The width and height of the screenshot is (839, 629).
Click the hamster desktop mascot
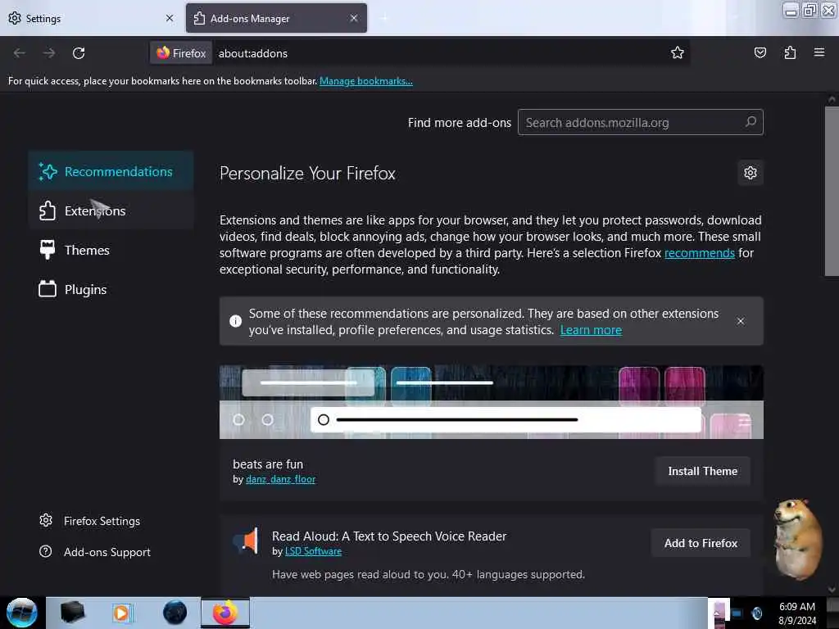pyautogui.click(x=798, y=539)
